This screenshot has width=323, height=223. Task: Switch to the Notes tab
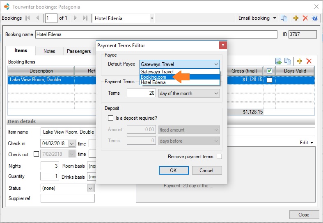tap(49, 51)
